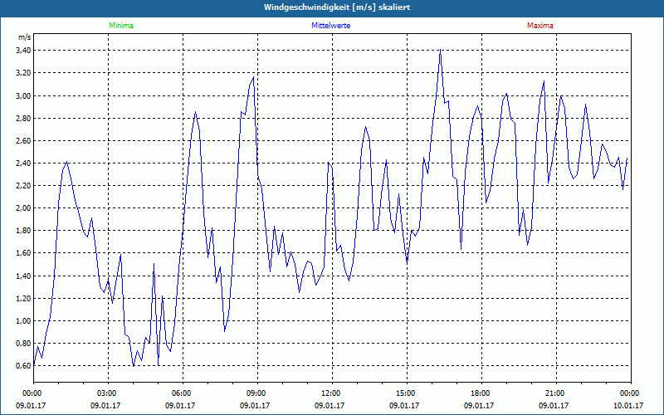This screenshot has height=415, width=664.
Task: Select the 0,60 y-axis value
Action: (x=24, y=366)
